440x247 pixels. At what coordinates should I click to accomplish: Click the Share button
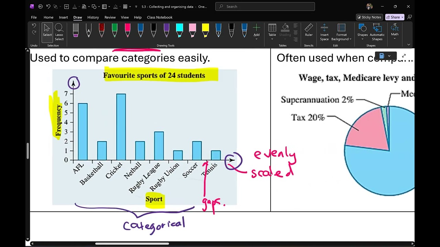(395, 17)
